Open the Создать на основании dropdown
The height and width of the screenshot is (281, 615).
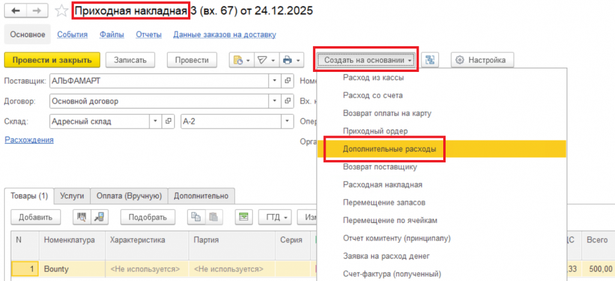tap(366, 61)
